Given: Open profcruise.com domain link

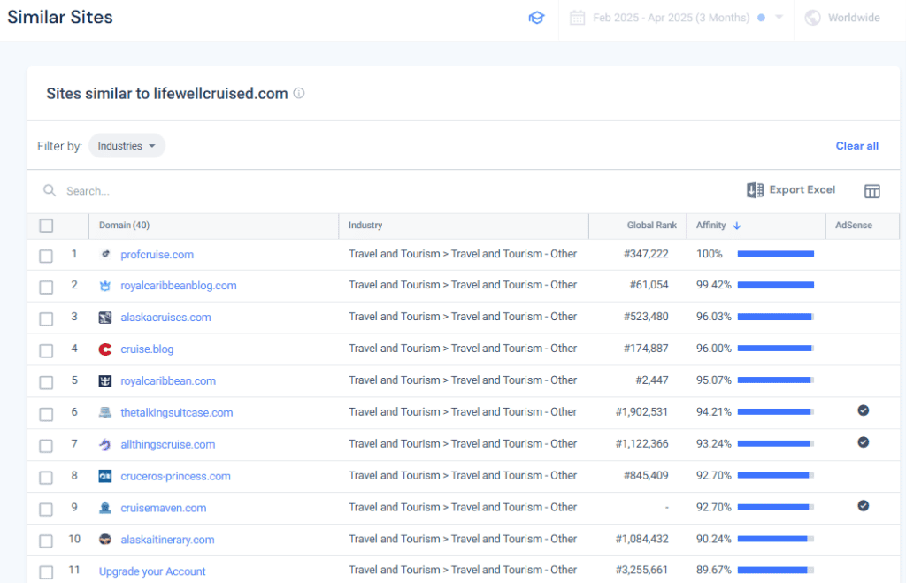Looking at the screenshot, I should 157,254.
